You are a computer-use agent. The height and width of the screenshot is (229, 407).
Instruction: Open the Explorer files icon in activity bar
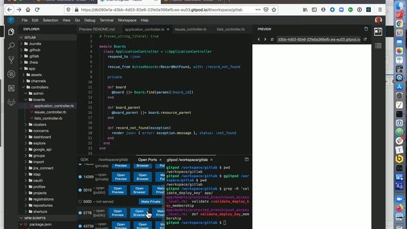(11, 32)
